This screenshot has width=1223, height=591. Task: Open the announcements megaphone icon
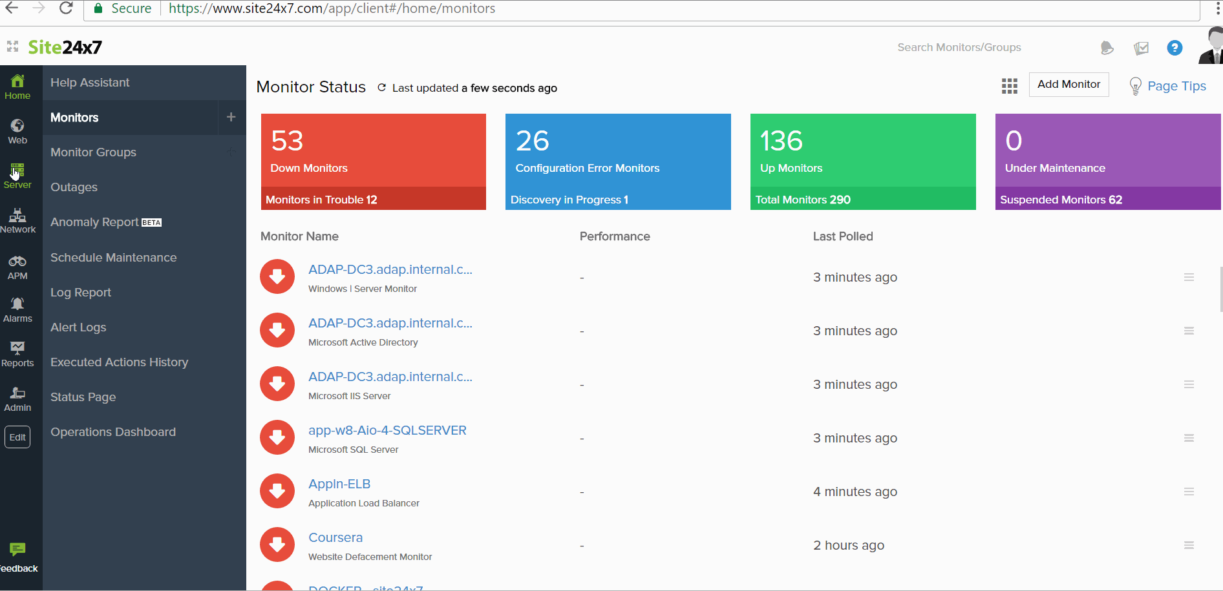[1107, 48]
